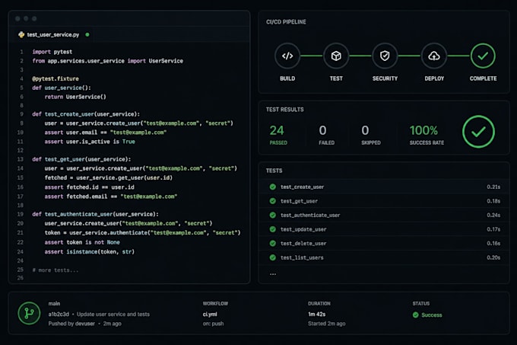
Task: Click the Security stage shield icon
Action: coord(385,56)
